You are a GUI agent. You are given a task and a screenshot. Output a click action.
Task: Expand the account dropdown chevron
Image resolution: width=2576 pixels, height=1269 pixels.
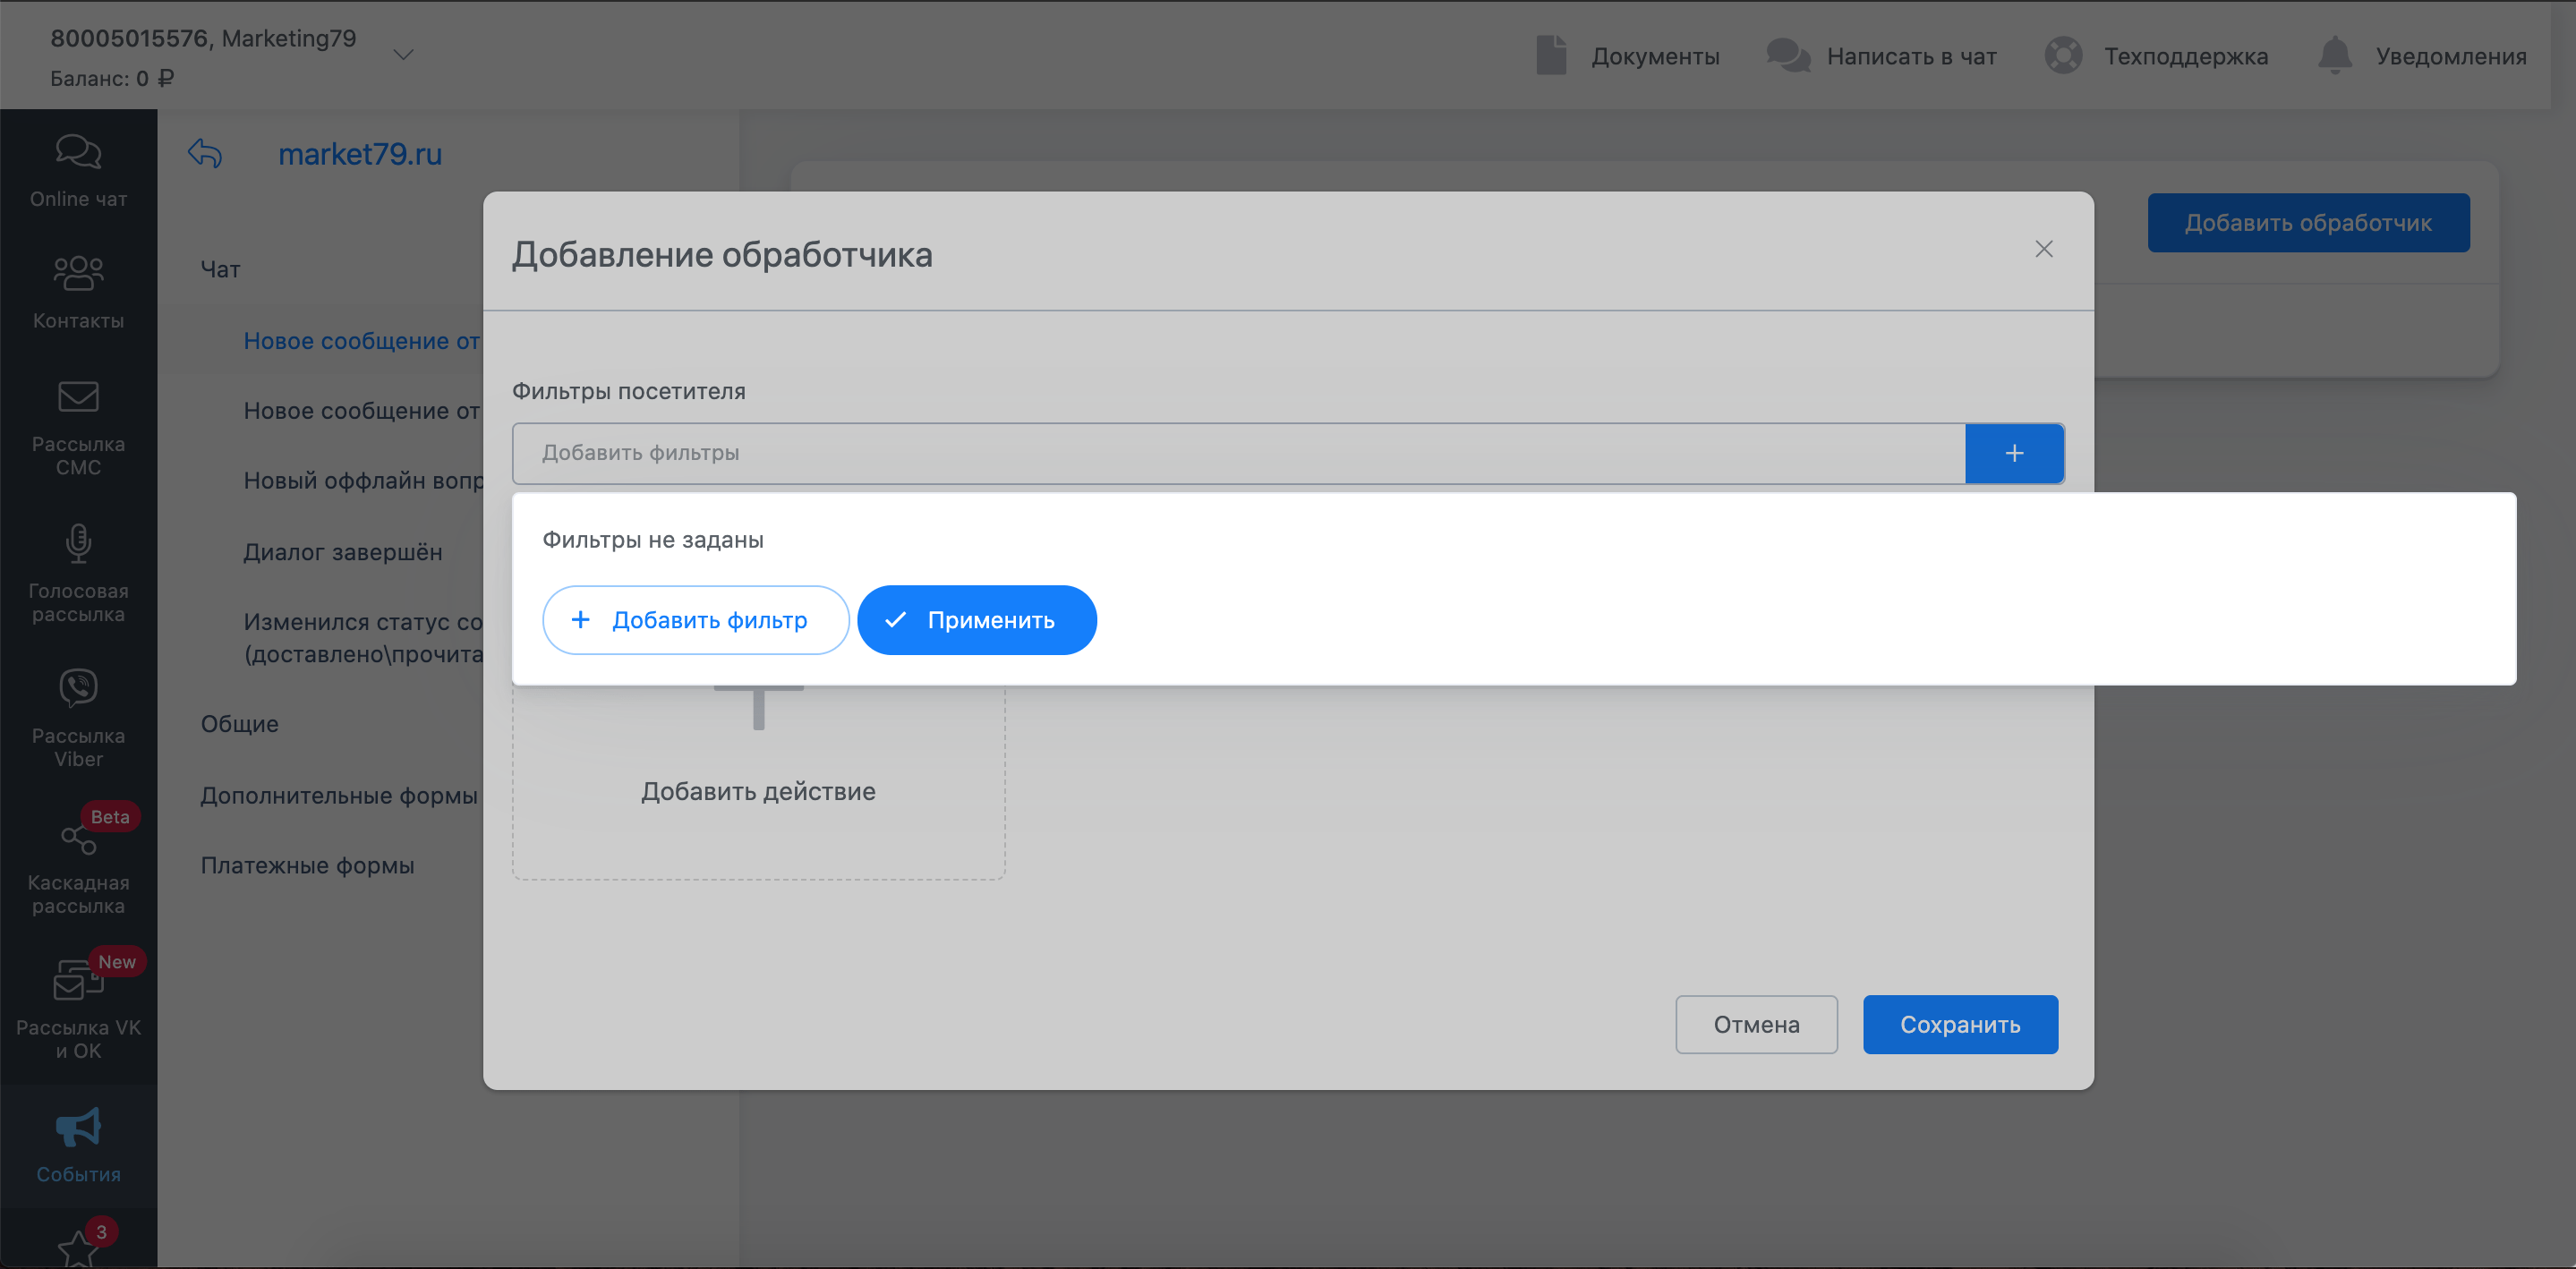coord(403,55)
